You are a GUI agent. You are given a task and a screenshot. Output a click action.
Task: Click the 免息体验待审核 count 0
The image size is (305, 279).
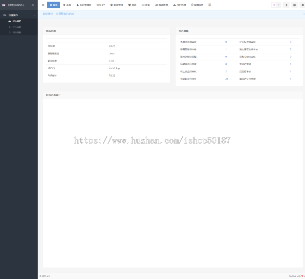click(x=226, y=42)
